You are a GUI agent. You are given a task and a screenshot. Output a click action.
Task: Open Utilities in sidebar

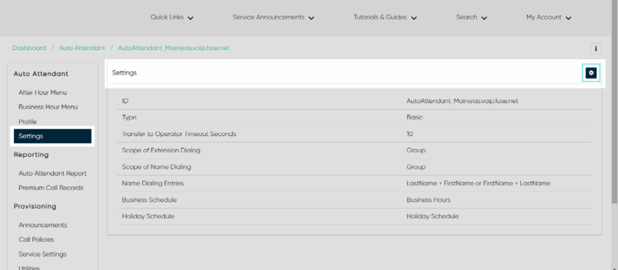[x=29, y=268]
